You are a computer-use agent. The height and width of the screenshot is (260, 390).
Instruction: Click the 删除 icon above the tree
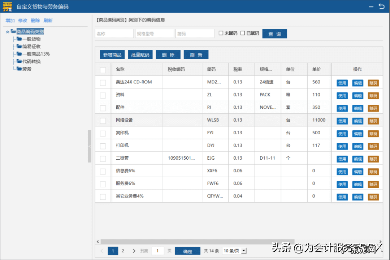click(x=35, y=21)
